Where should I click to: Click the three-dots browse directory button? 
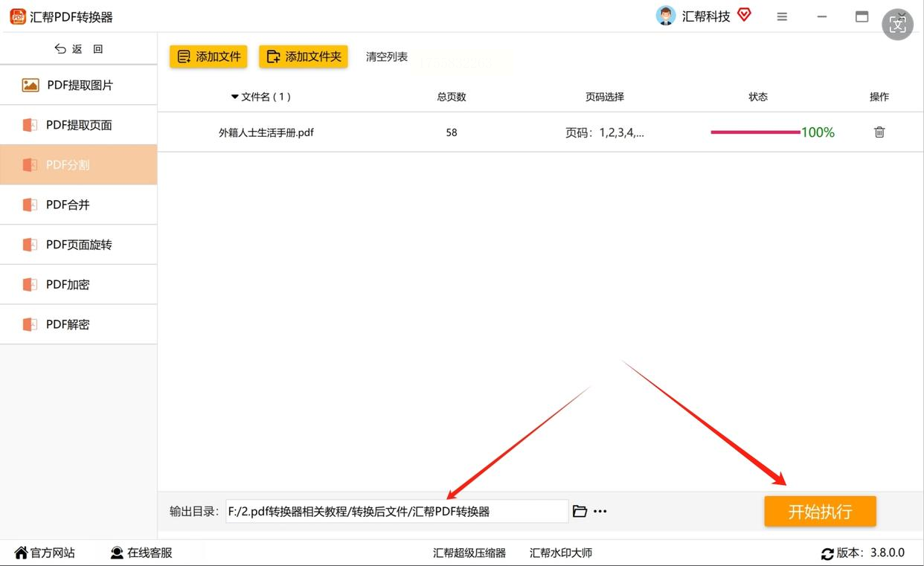(600, 512)
